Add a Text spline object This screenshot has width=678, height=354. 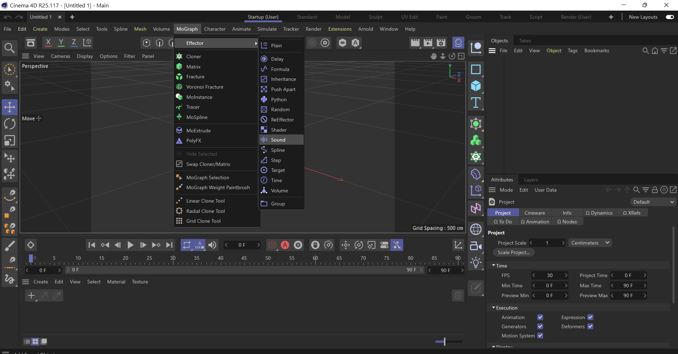click(x=476, y=103)
